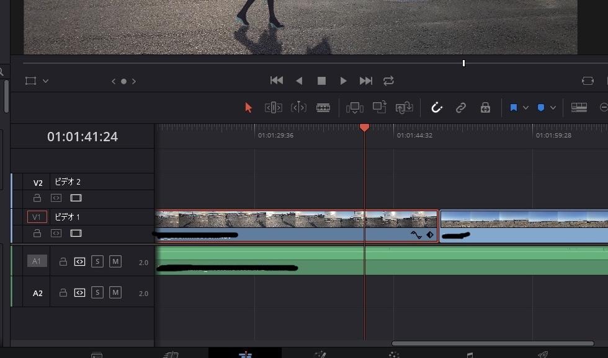
Task: Toggle the Snapping magnet
Action: click(x=437, y=107)
